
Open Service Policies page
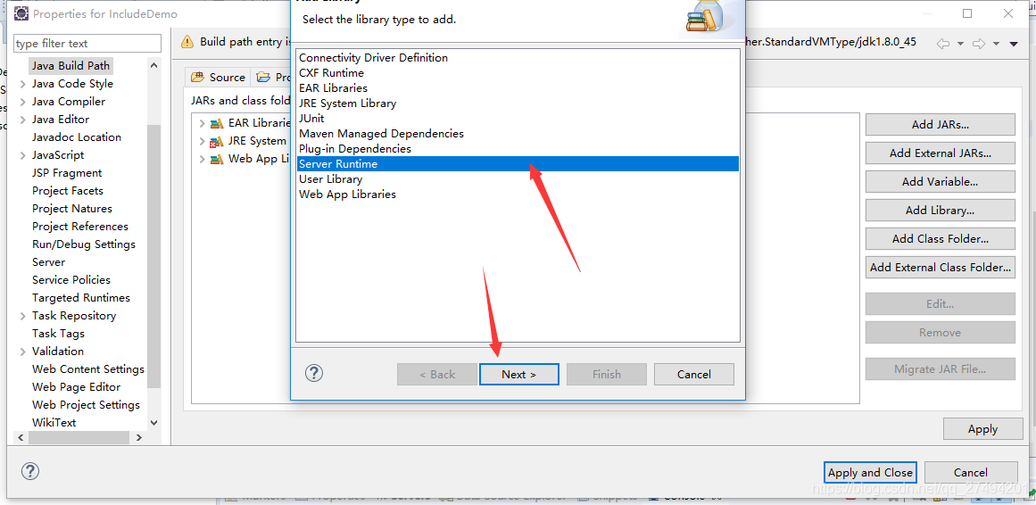pos(70,279)
